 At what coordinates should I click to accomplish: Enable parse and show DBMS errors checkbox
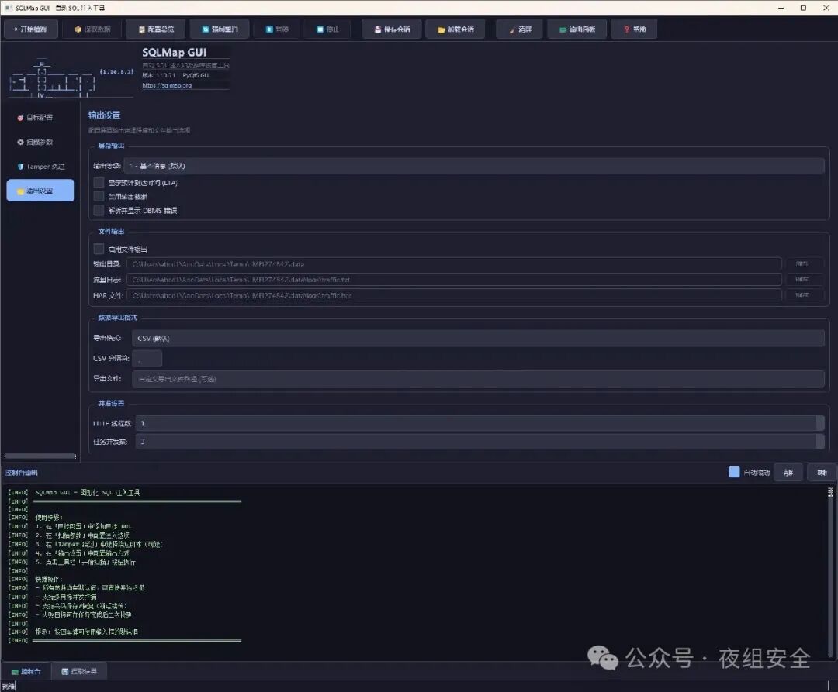pyautogui.click(x=99, y=210)
